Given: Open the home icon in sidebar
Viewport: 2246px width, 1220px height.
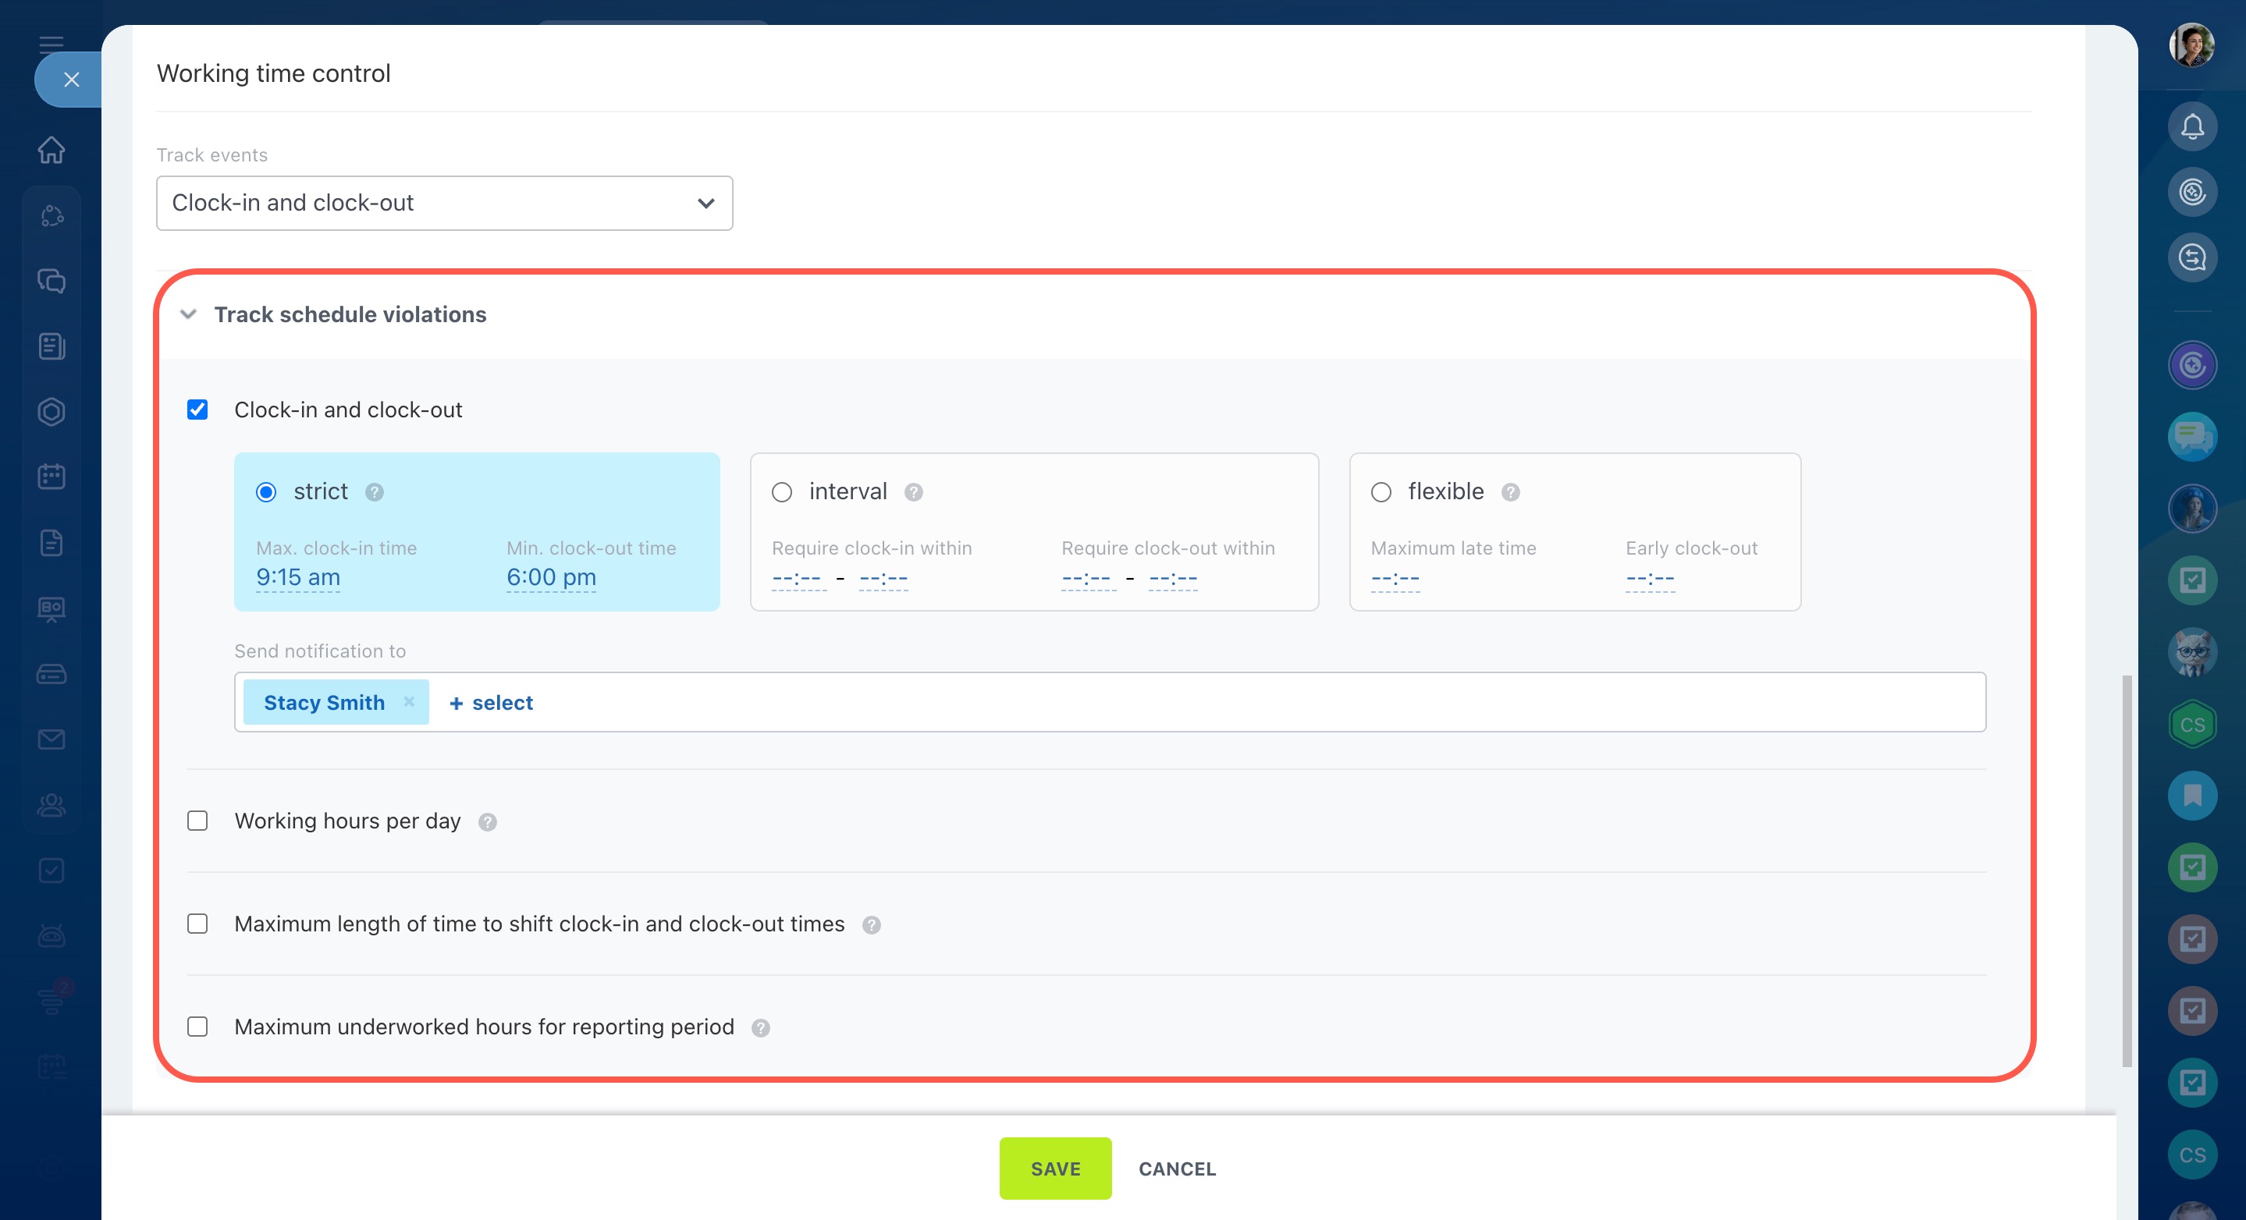Looking at the screenshot, I should tap(52, 150).
